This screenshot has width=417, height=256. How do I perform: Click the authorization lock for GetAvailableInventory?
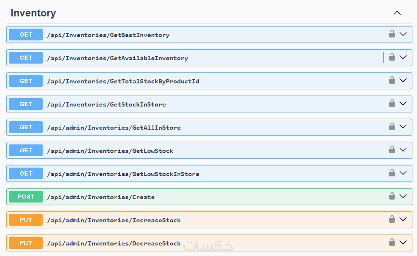(392, 57)
